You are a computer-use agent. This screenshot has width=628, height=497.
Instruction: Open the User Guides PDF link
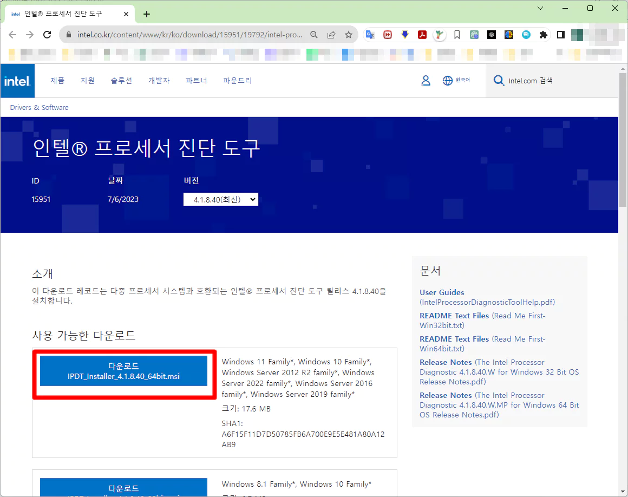[487, 297]
